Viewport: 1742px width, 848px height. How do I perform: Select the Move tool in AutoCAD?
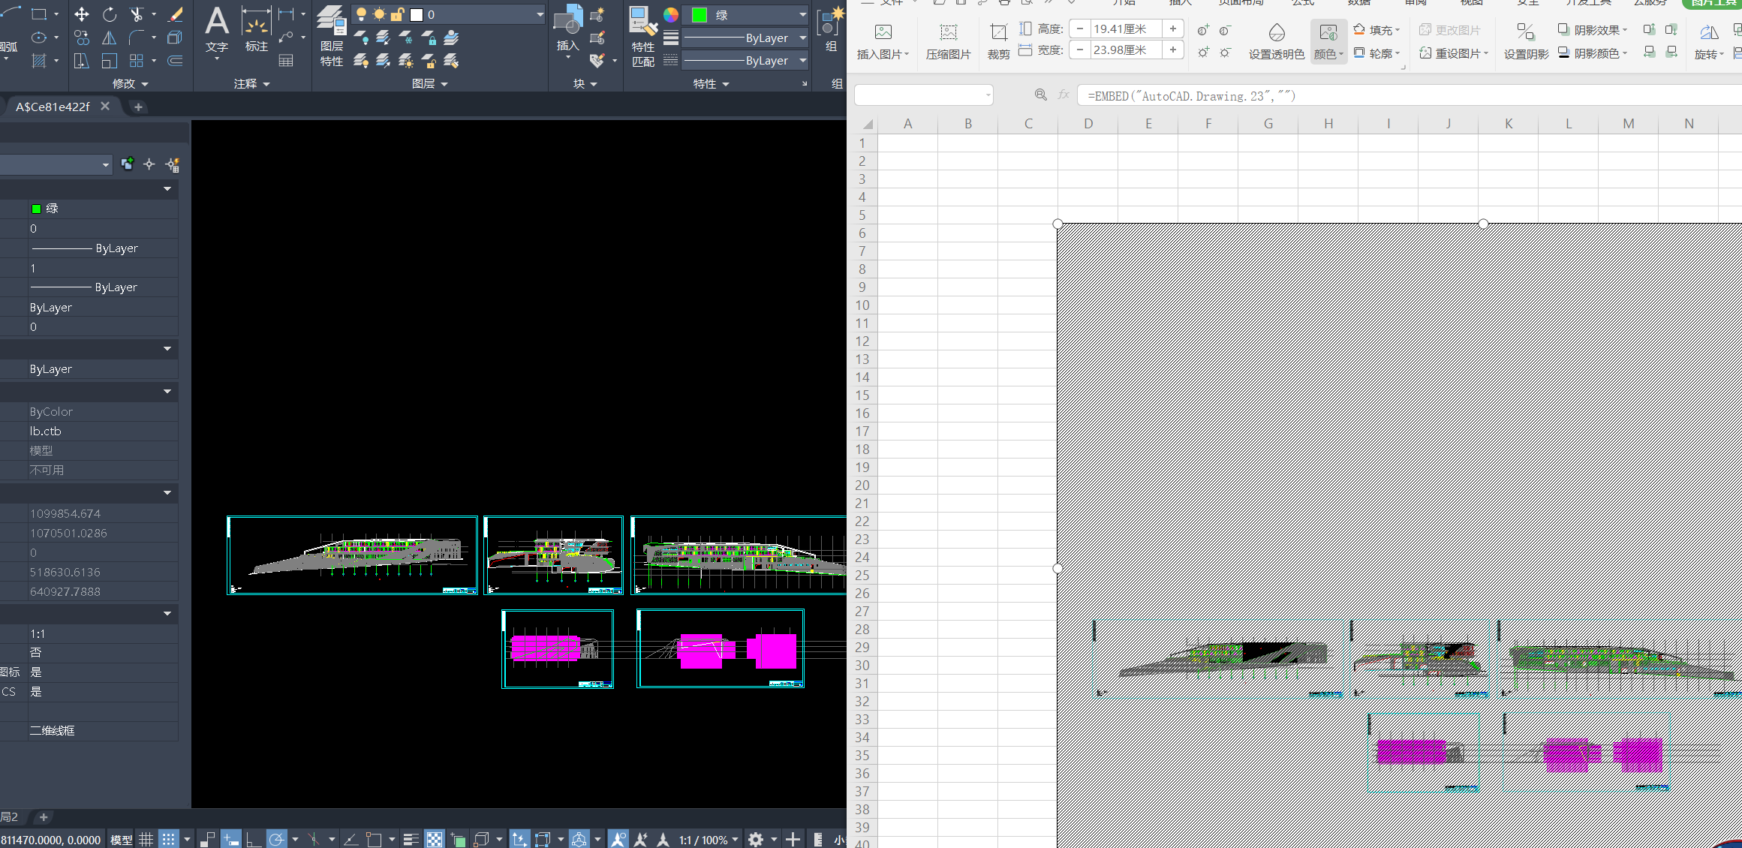pyautogui.click(x=81, y=14)
